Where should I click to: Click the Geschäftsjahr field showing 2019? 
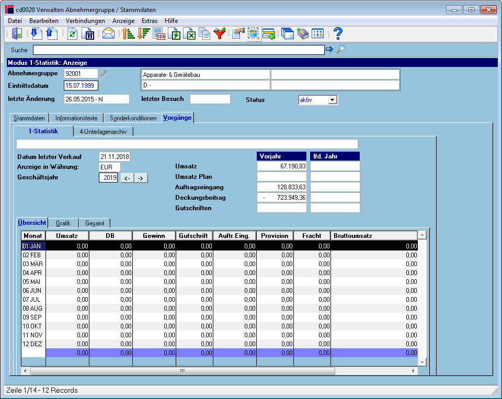[x=108, y=178]
